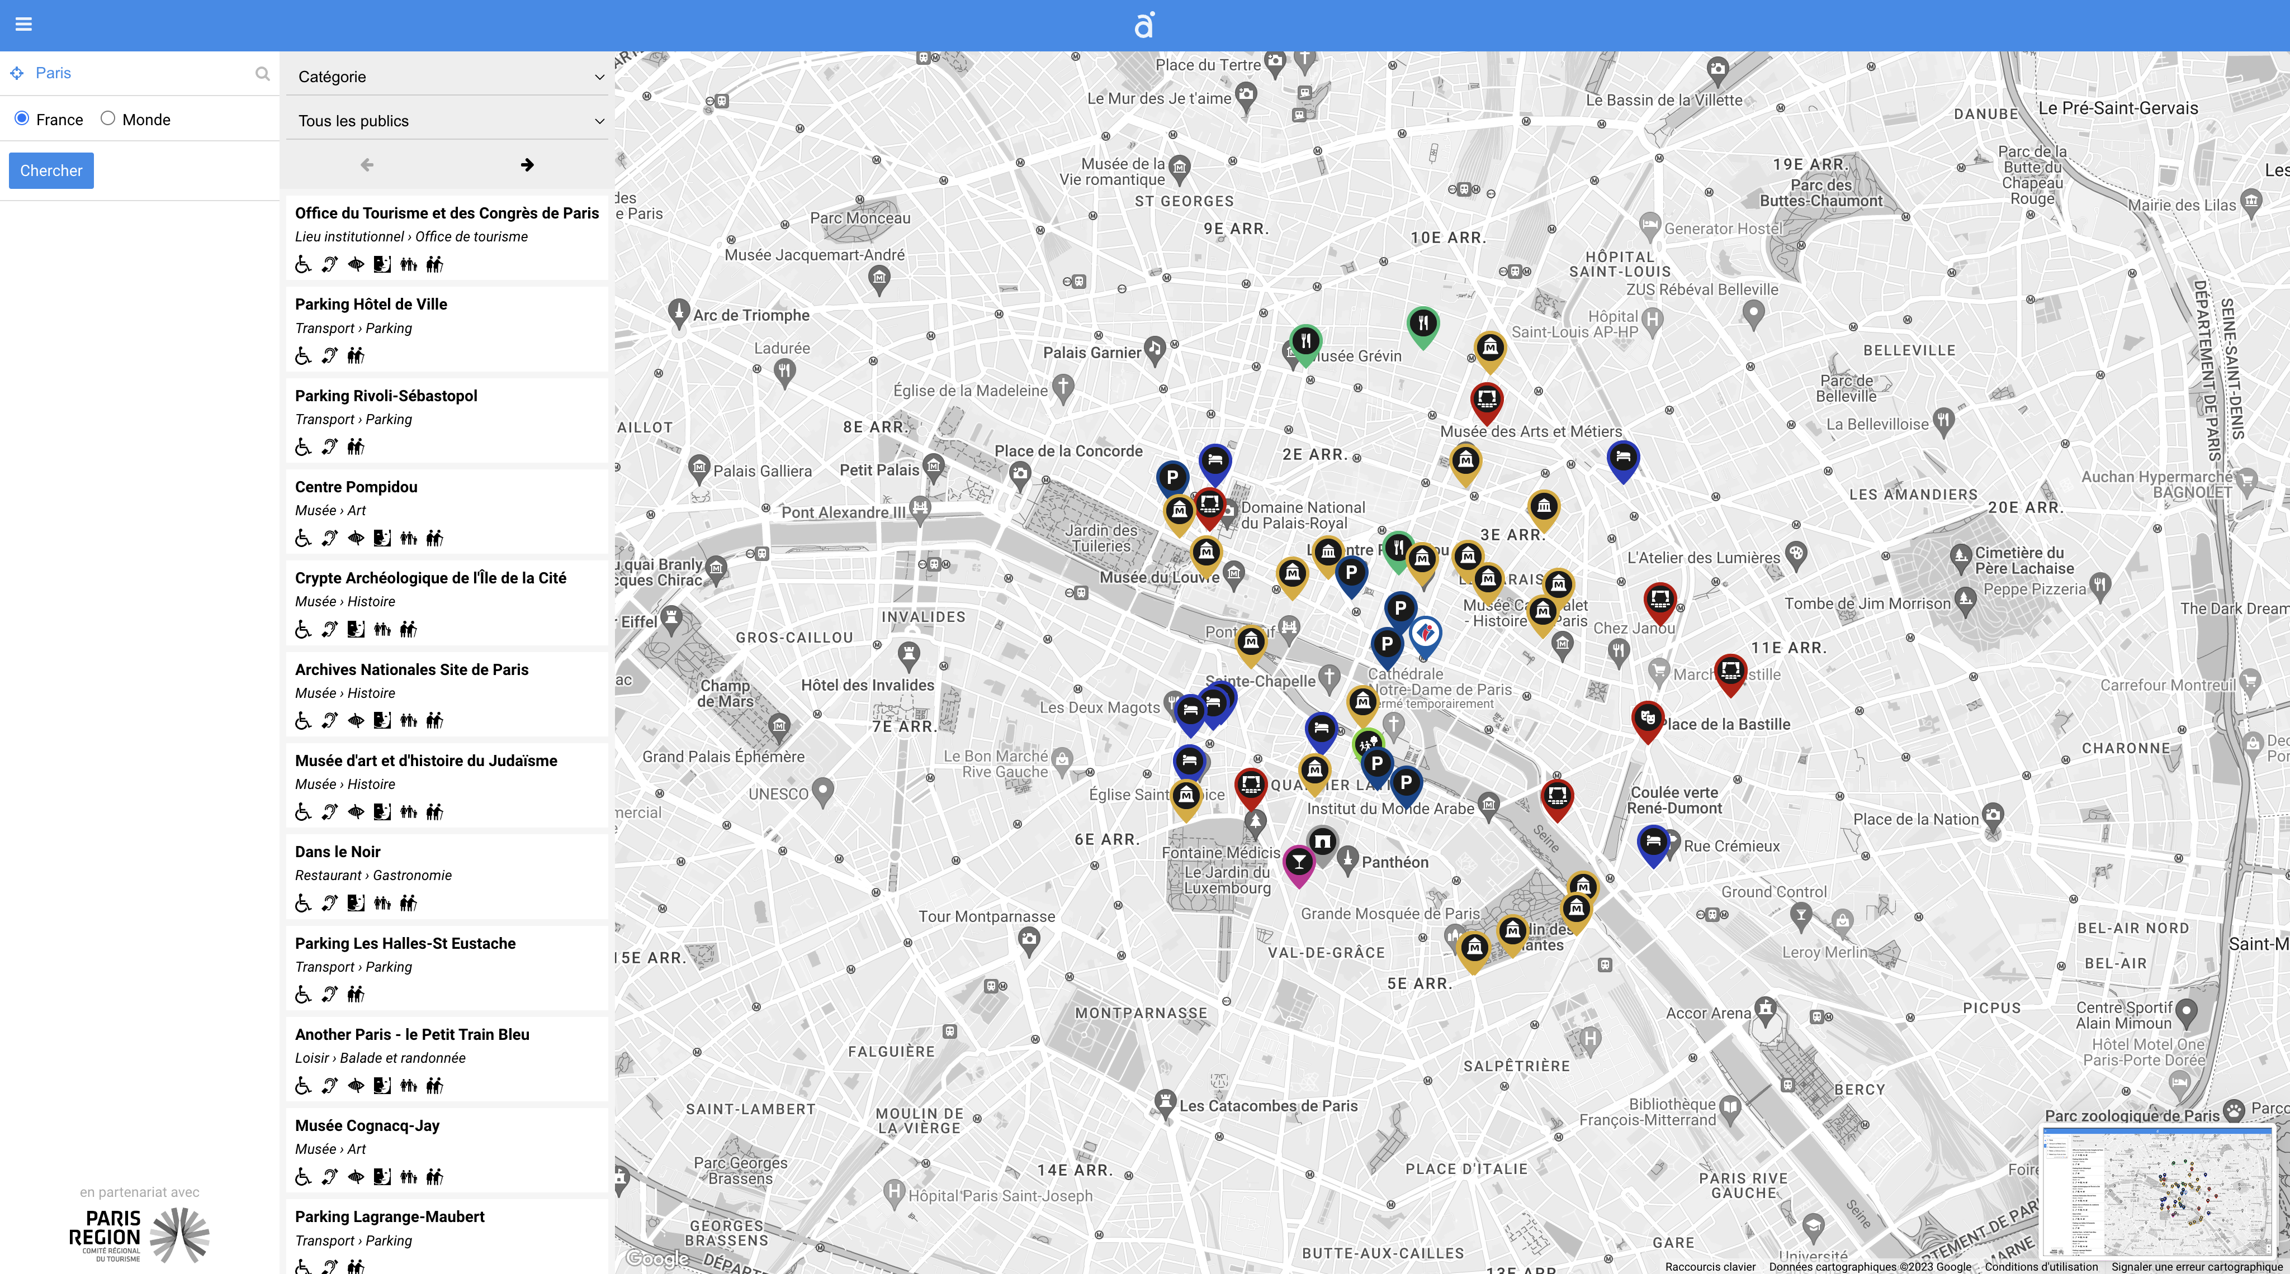Click Raccourcis clavier on map footer
The image size is (2290, 1274).
click(x=1710, y=1267)
